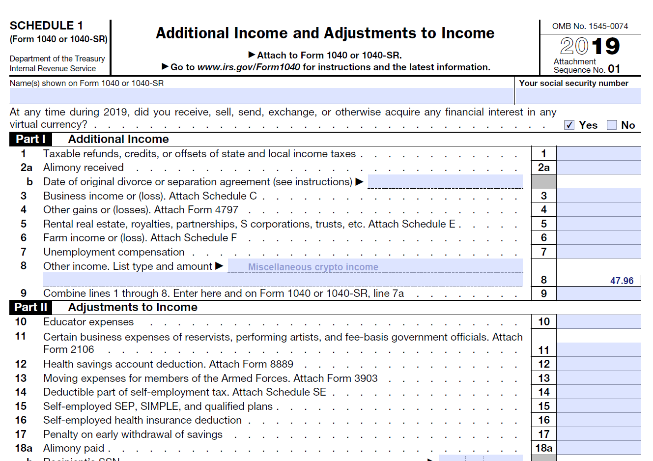Click the Attach to Form 1040 instruction
Screen dimensions: 653x461
pos(325,55)
